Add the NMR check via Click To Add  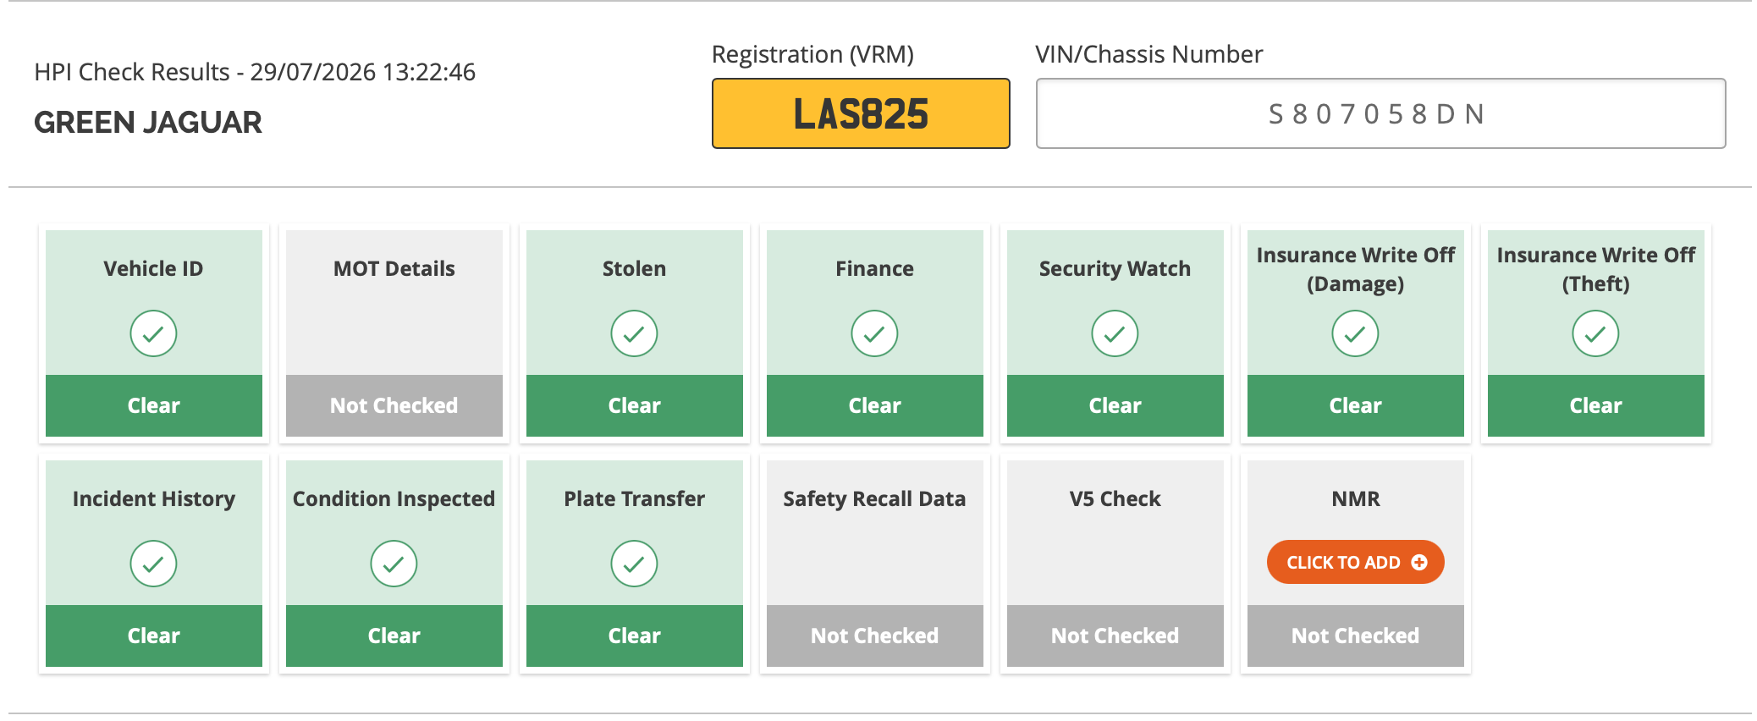pos(1355,562)
